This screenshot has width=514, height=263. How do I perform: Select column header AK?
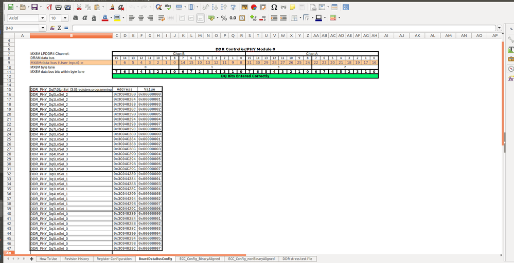417,35
